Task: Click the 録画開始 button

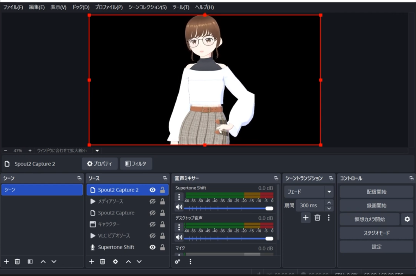Action: point(376,205)
